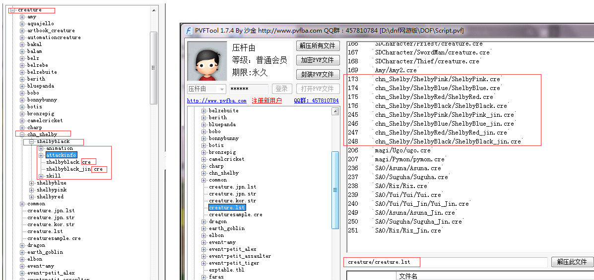Click line 174 ShelbyBlue.cre entry

(438, 88)
